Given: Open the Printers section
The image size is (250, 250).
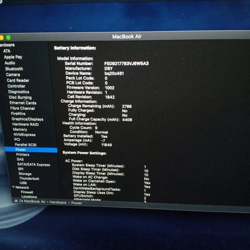Looking at the screenshot, I should pyautogui.click(x=22, y=154).
